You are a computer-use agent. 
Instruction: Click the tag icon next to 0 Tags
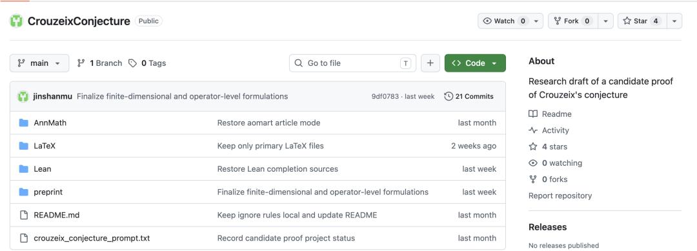132,63
